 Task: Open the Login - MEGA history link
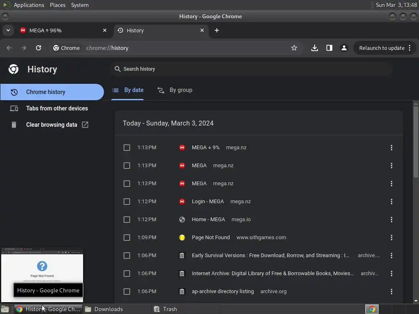point(207,202)
